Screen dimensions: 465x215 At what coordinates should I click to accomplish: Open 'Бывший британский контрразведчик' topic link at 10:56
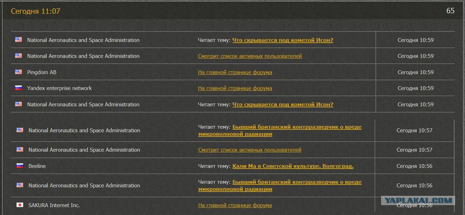point(280,185)
